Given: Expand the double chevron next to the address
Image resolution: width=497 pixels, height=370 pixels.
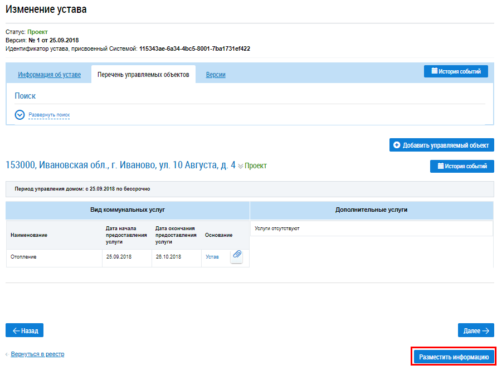Looking at the screenshot, I should [x=241, y=166].
